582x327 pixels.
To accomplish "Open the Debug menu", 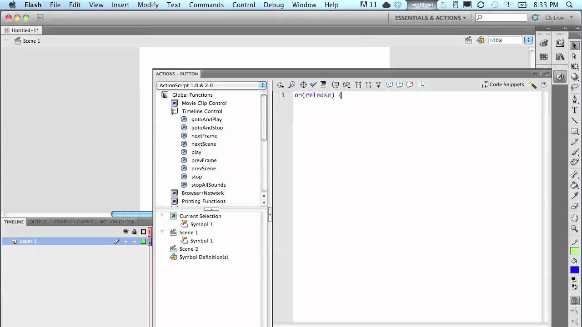I will [274, 5].
